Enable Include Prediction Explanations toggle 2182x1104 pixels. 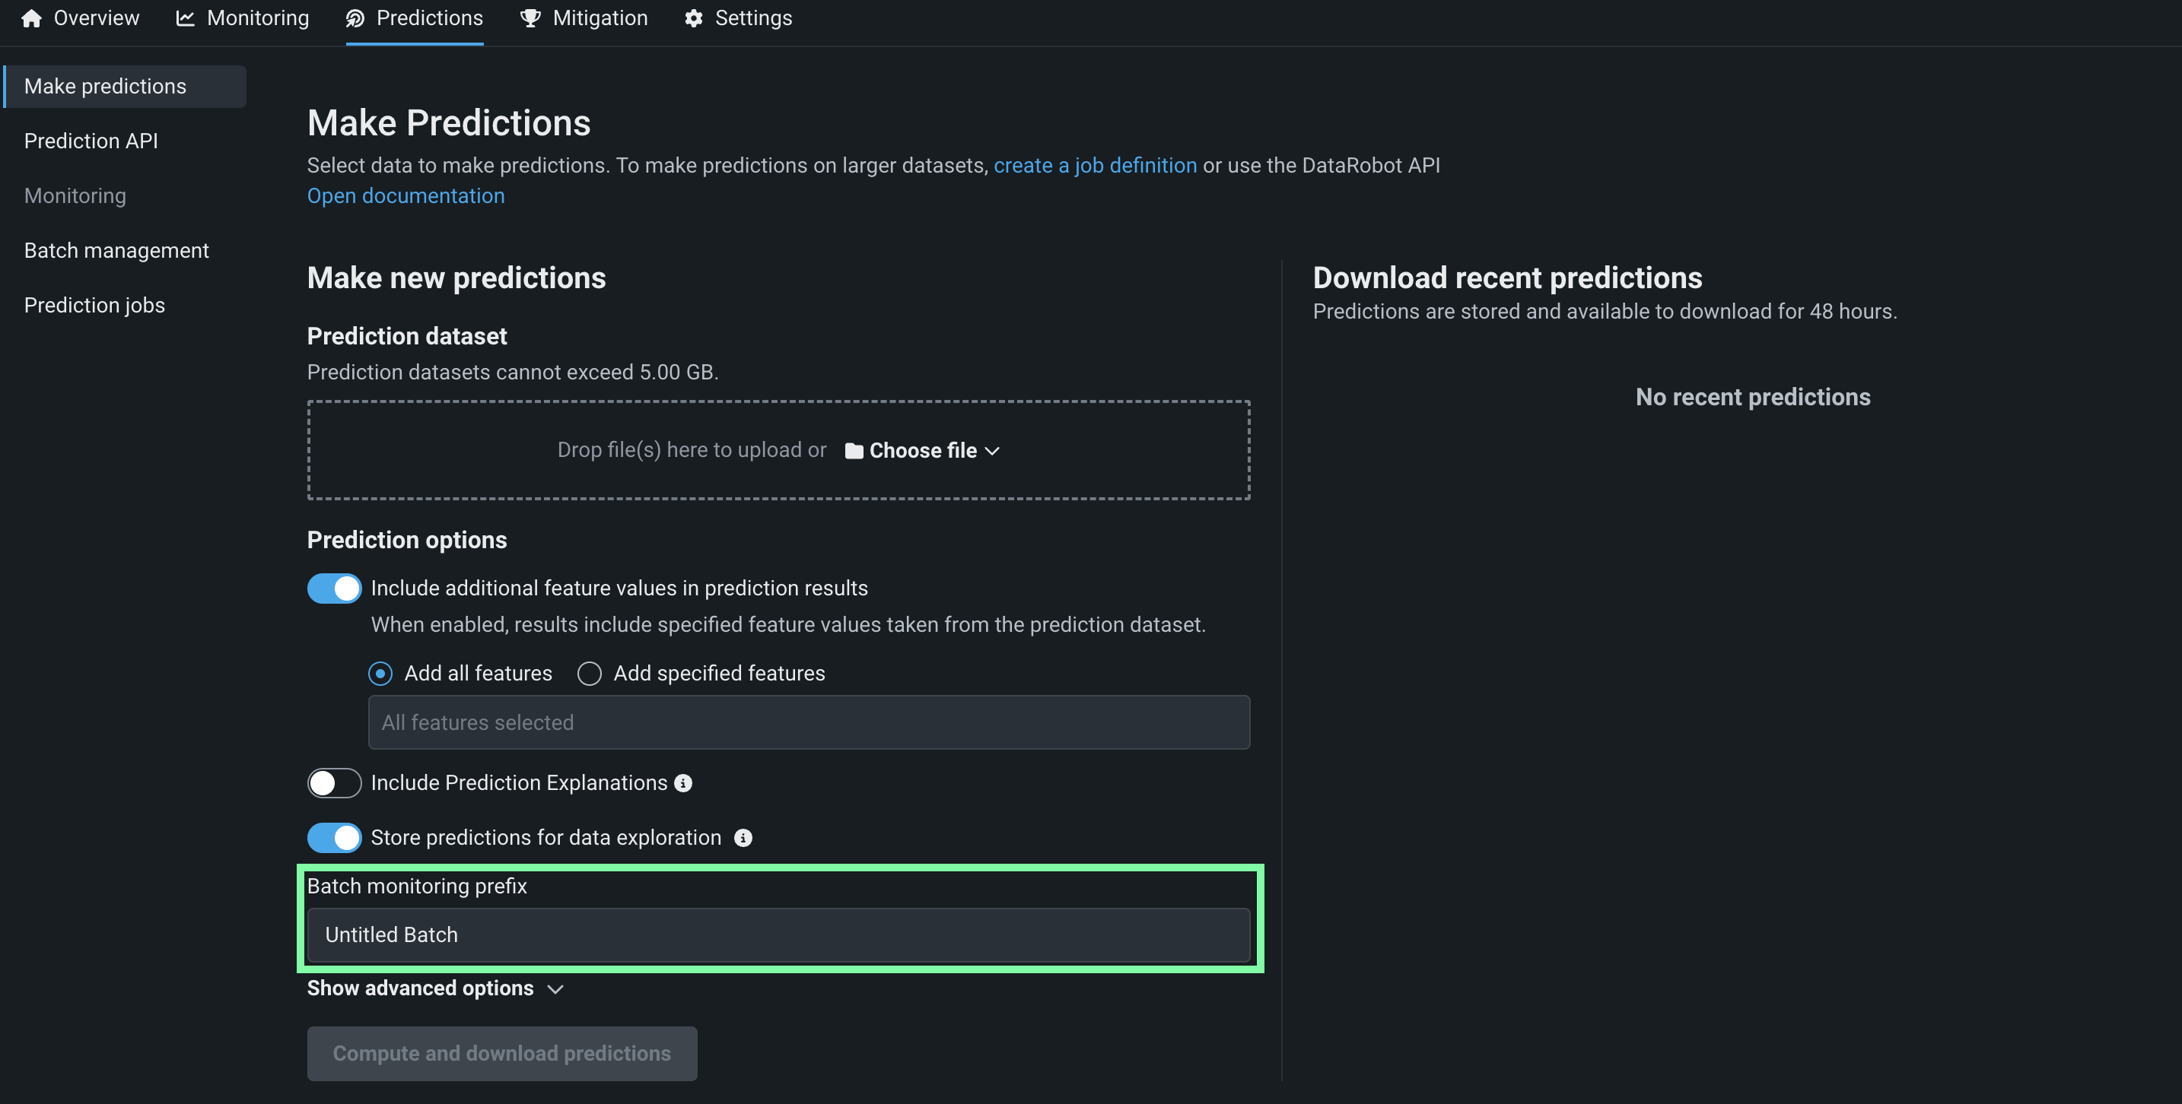pyautogui.click(x=334, y=783)
